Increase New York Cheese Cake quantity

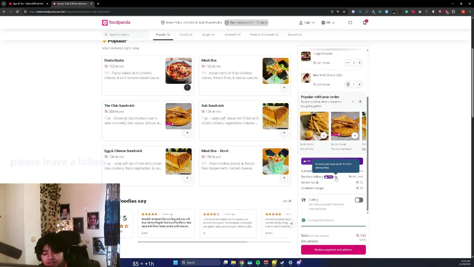point(359,85)
